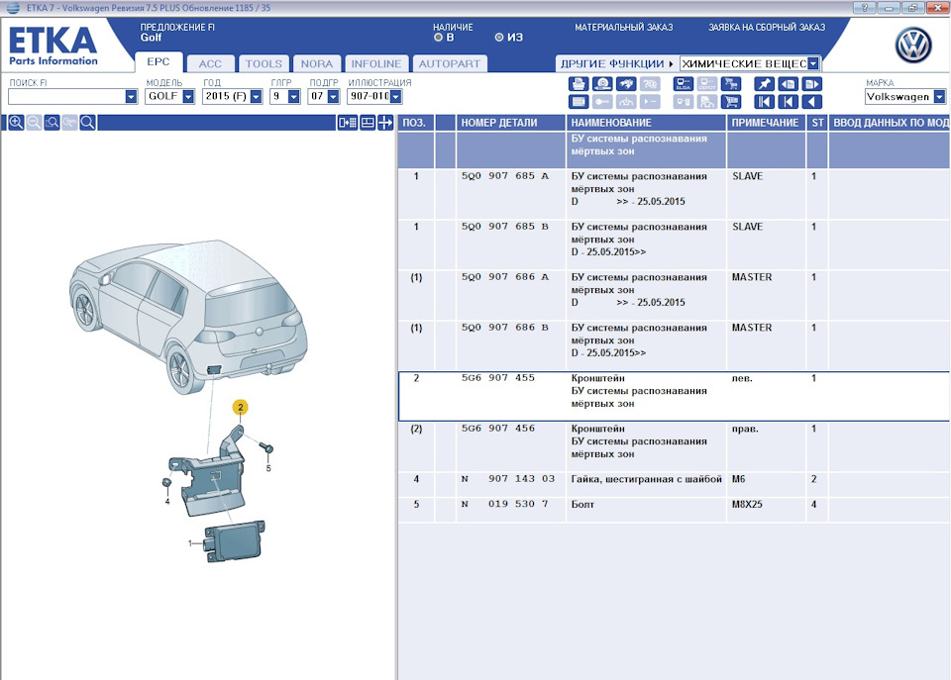
Task: Select the НАЛИЧИЕ 'ИЗ' radio button
Action: (498, 38)
